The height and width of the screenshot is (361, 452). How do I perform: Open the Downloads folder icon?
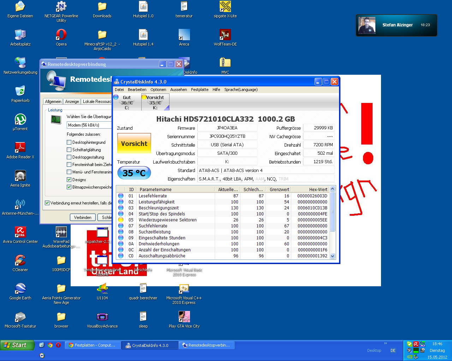click(x=102, y=10)
